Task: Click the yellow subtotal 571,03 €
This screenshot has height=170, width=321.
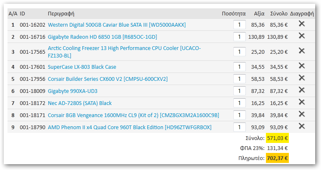Action: pyautogui.click(x=278, y=138)
